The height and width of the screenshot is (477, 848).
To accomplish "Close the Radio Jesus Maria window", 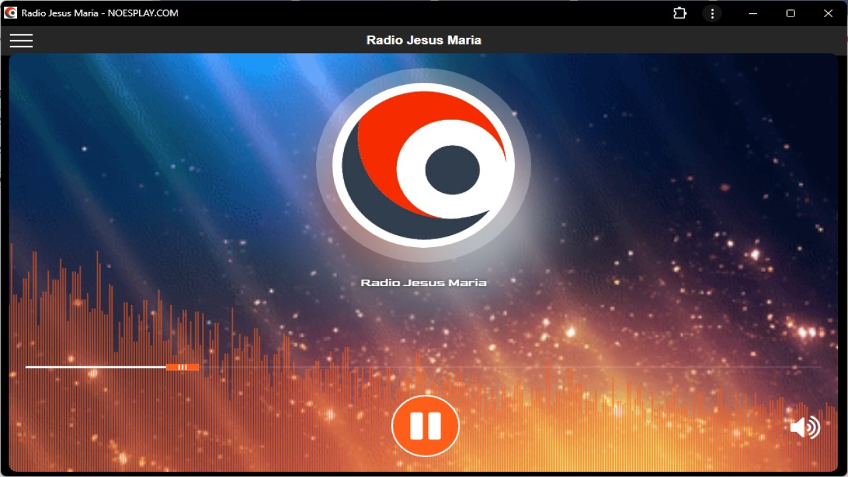I will [x=828, y=13].
